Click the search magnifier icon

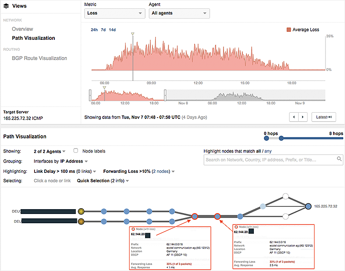pos(339,159)
